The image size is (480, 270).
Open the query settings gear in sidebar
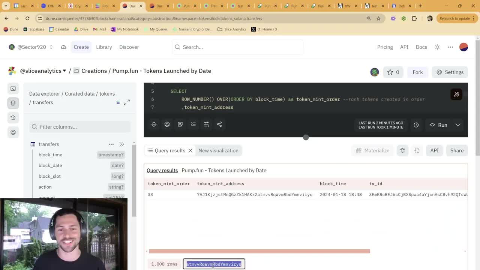coord(13,132)
